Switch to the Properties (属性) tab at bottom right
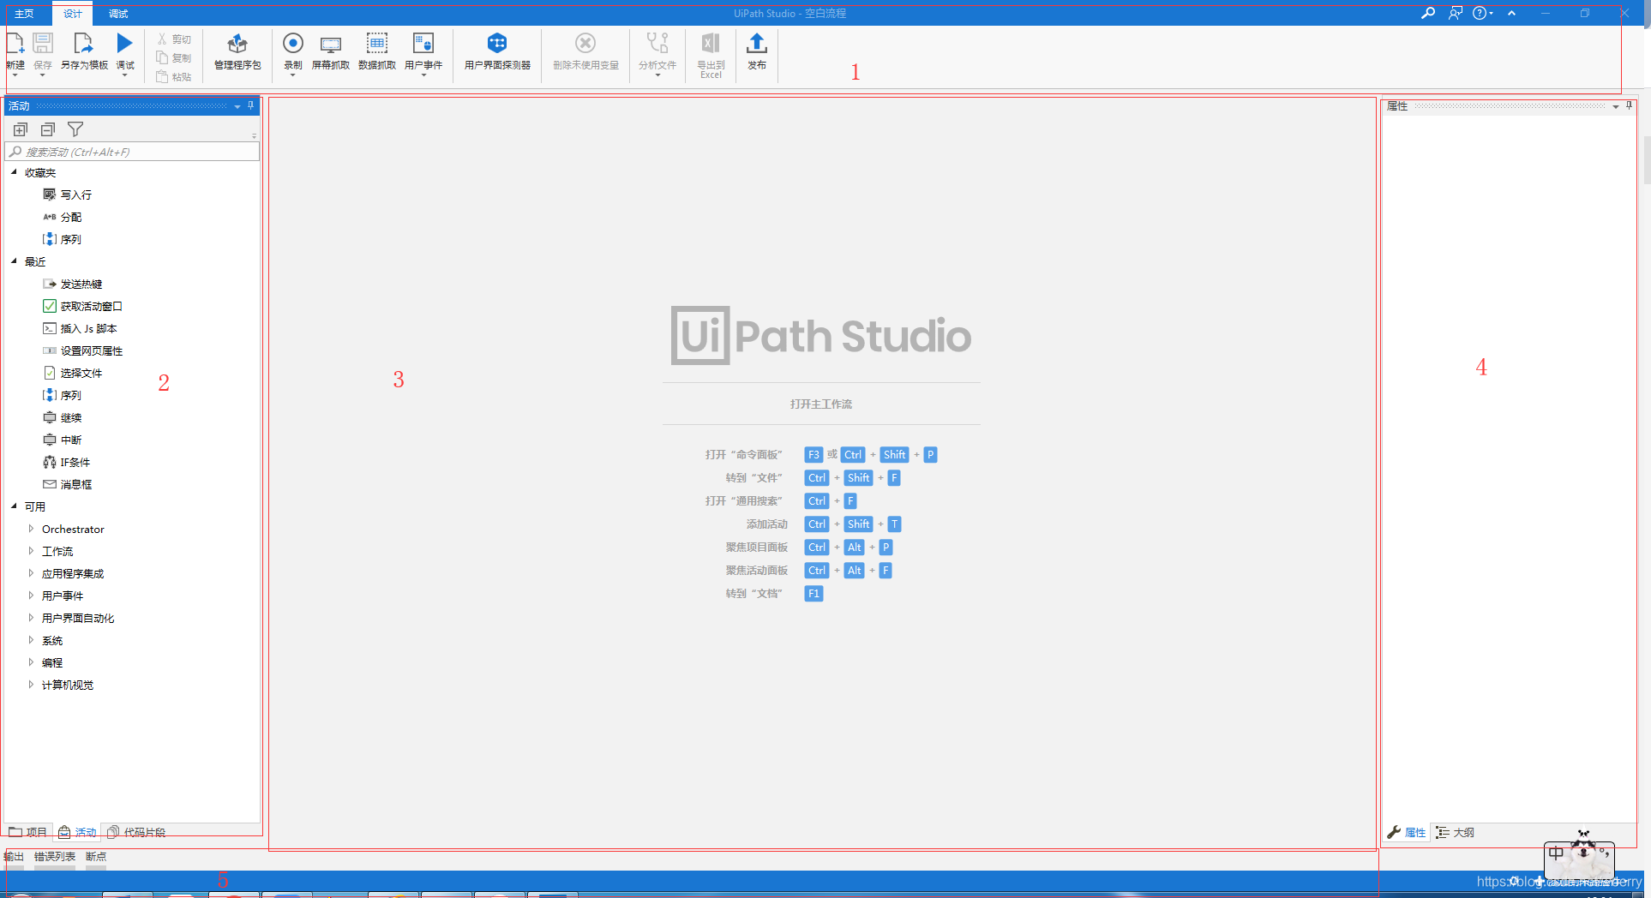The width and height of the screenshot is (1651, 898). [1407, 832]
